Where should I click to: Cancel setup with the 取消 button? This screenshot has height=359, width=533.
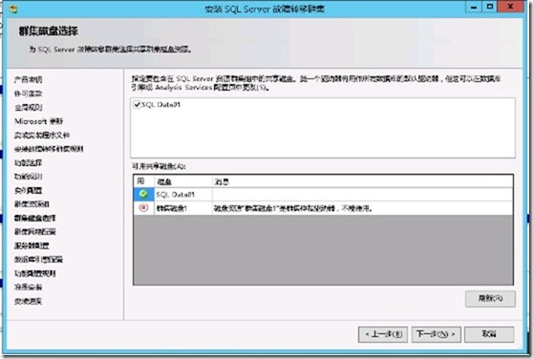pos(489,334)
